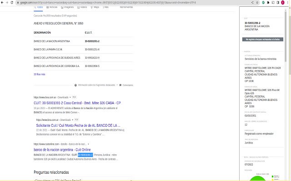Click 'ANEXO V RESOLUCIÓN GENERAL N° 3050' heading

pos(59,23)
